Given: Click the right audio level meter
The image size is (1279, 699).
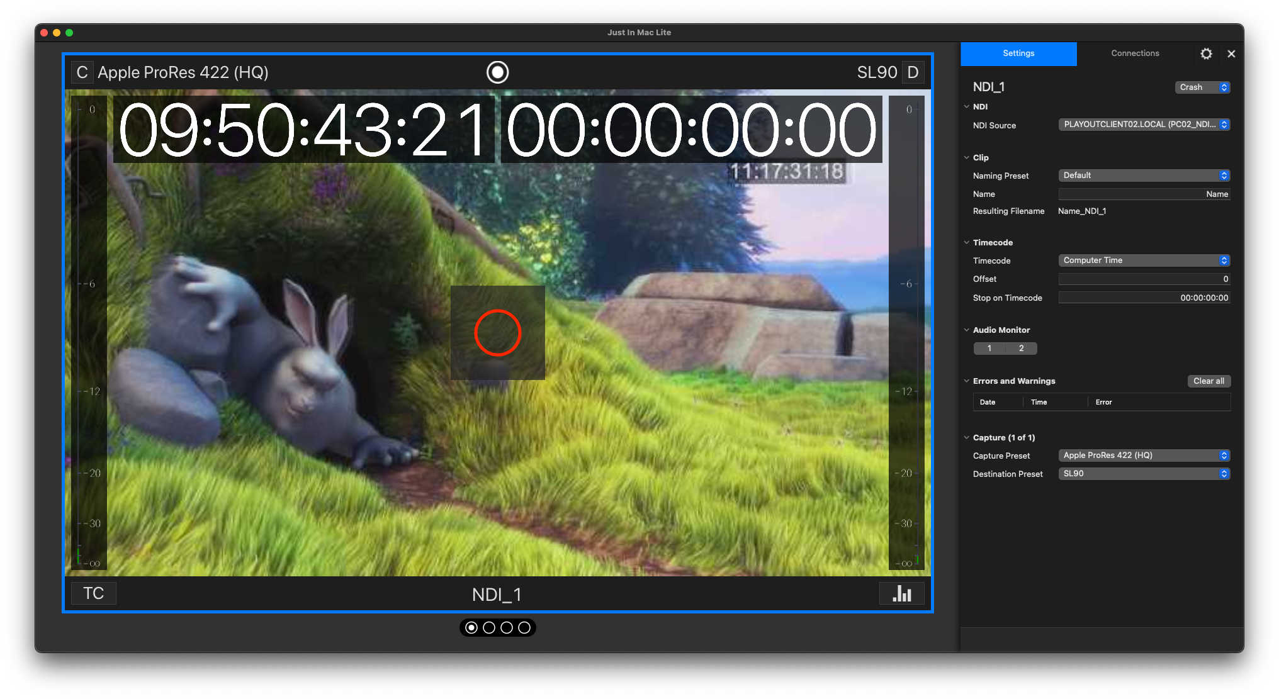Looking at the screenshot, I should click(906, 333).
